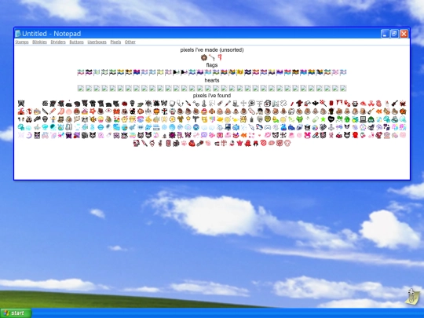424x318 pixels.
Task: Click the red circus tent pixel
Action: pyautogui.click(x=21, y=111)
